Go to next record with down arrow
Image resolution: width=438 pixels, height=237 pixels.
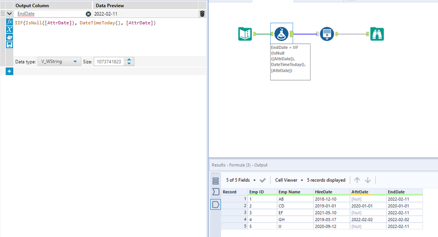(368, 180)
